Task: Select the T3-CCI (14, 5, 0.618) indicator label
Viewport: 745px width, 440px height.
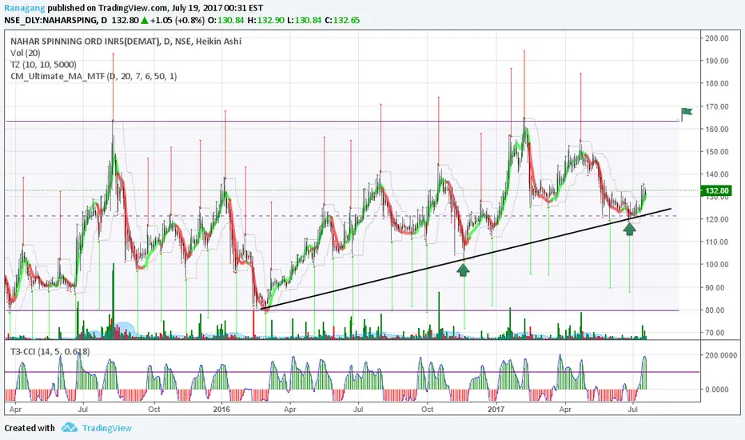Action: click(50, 351)
